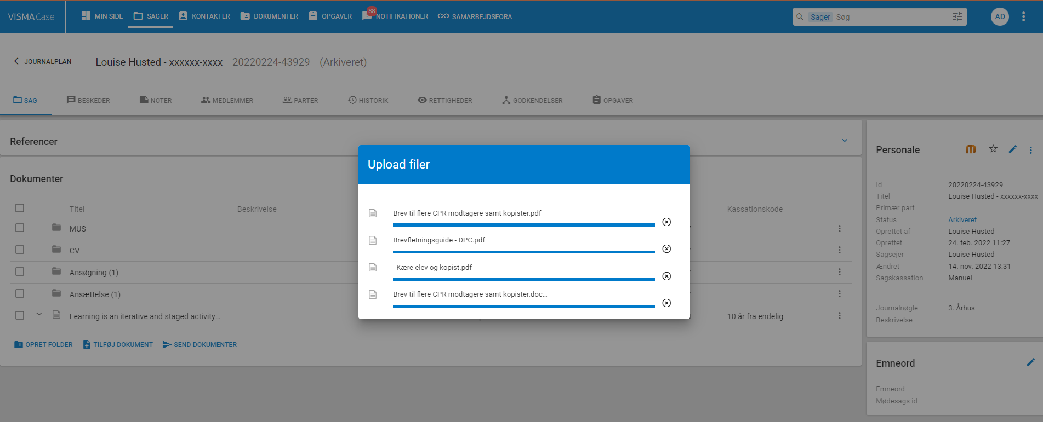Switch to the Godkendelser tab

[532, 100]
